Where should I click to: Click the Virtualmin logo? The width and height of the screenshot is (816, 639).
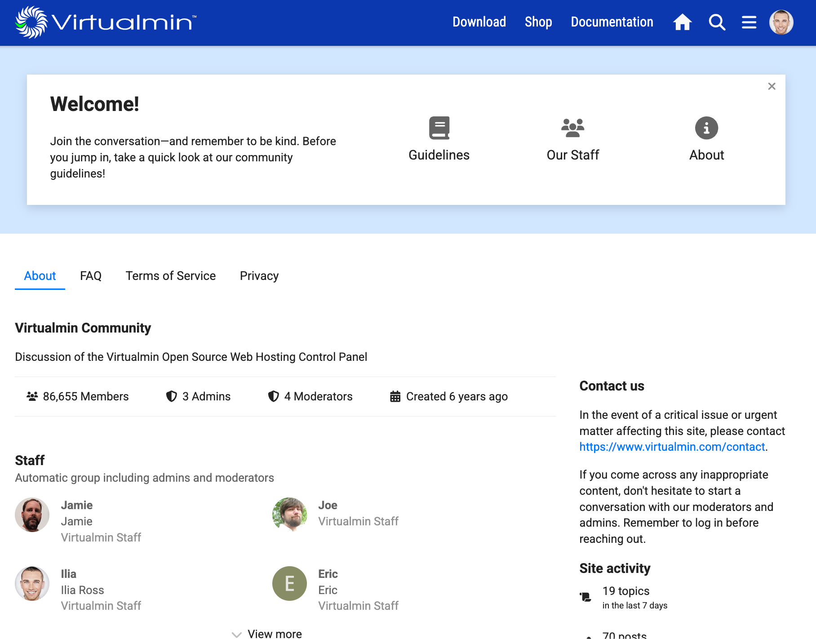pyautogui.click(x=106, y=22)
